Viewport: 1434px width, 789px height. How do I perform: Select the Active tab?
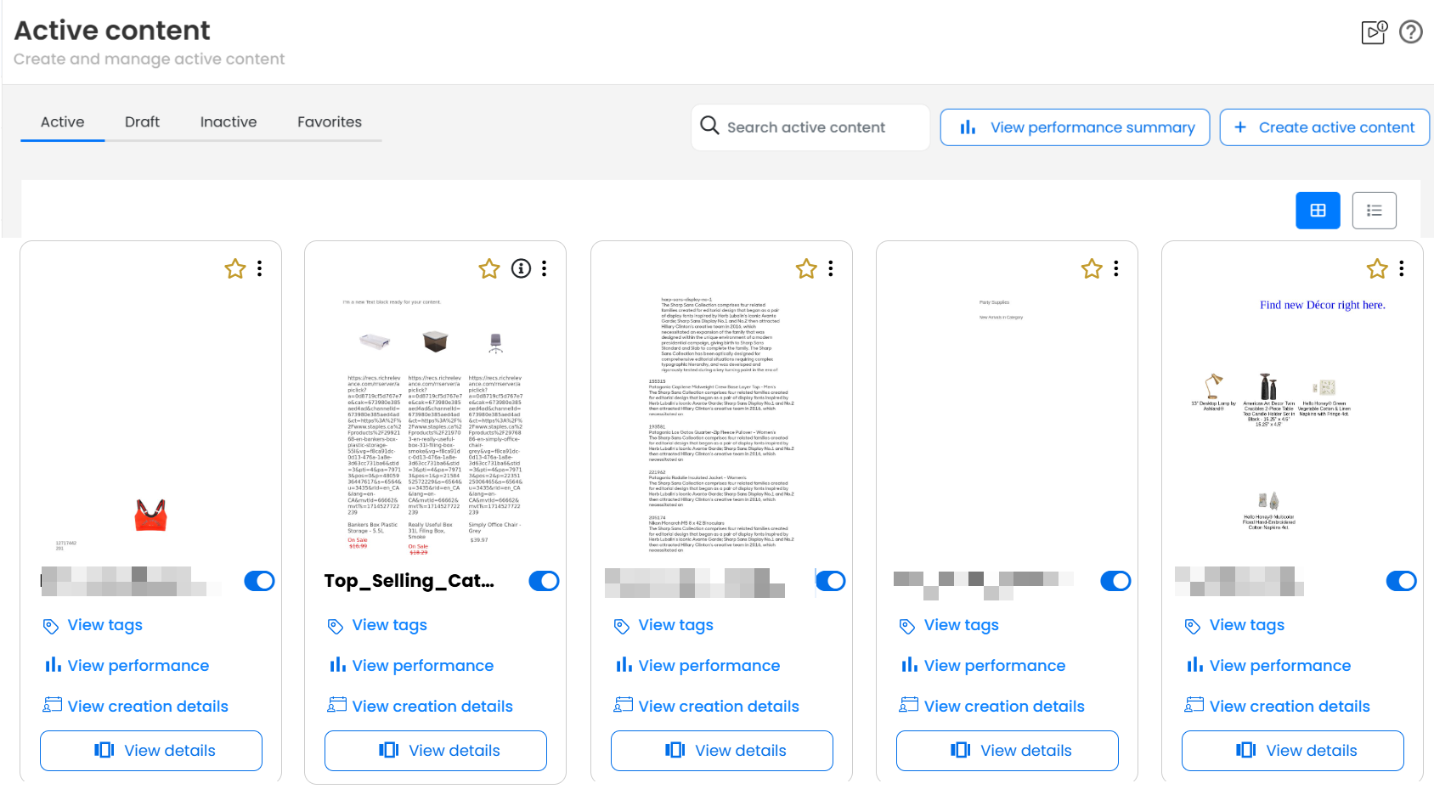tap(63, 122)
